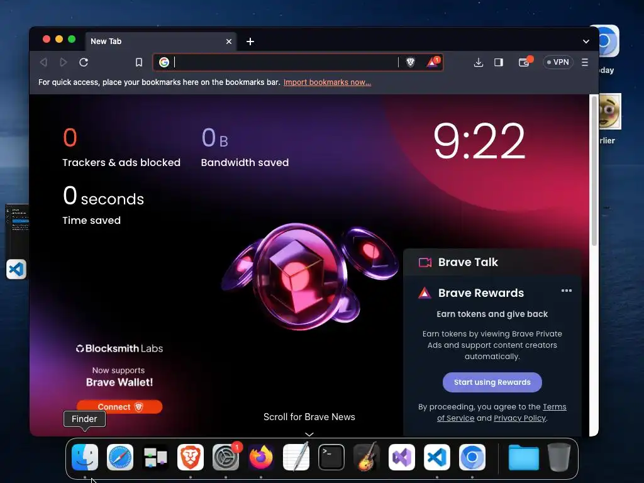
Task: Launch Chromium from the dock
Action: [x=472, y=457]
